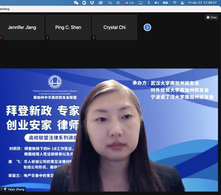Open the volume menu in menu bar

point(157,3)
